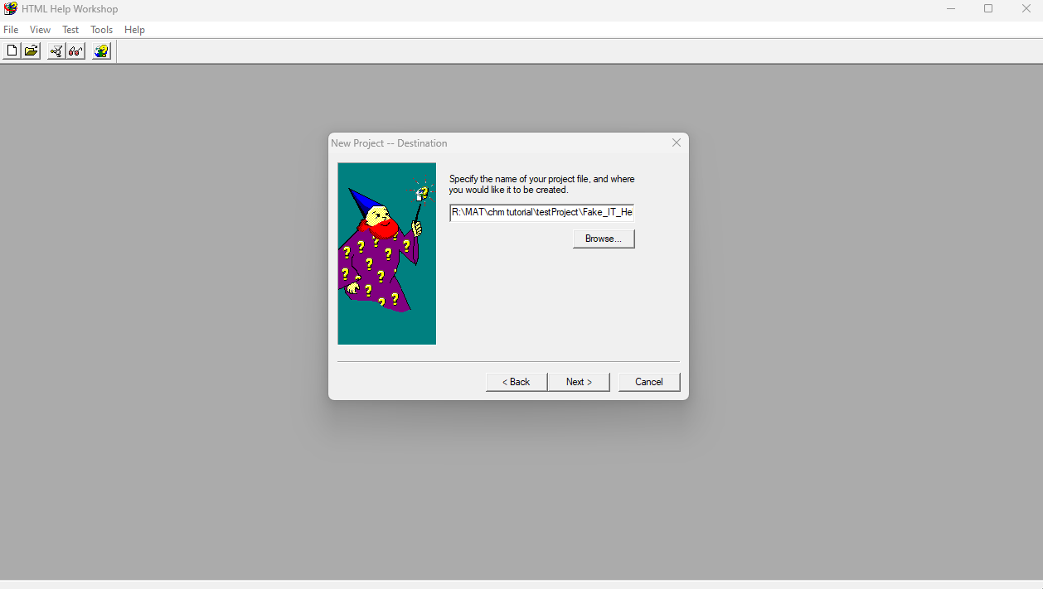Click the New file toolbar icon
1043x589 pixels.
click(12, 51)
